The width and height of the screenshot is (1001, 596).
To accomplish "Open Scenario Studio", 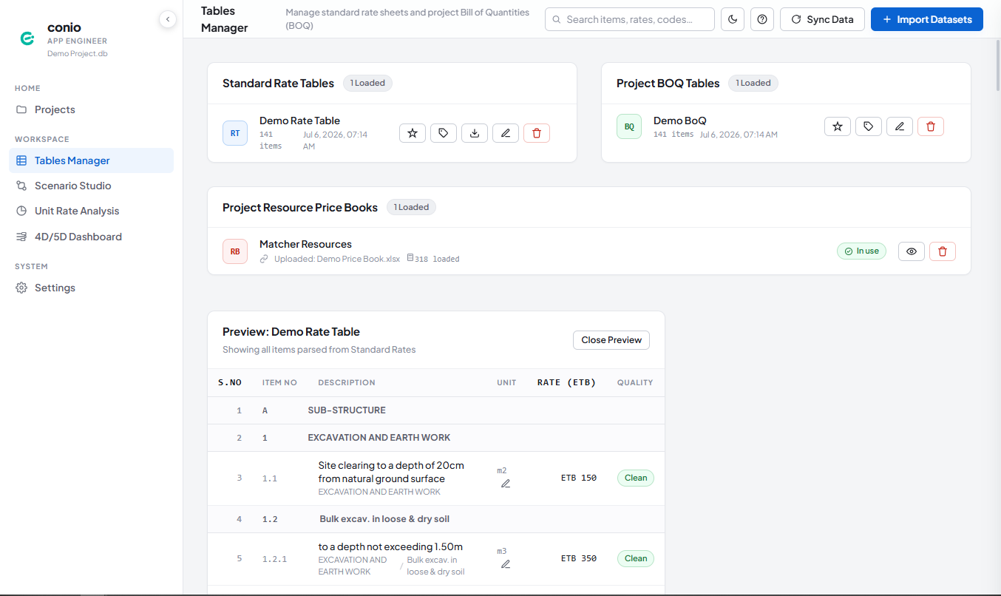I will coord(91,186).
